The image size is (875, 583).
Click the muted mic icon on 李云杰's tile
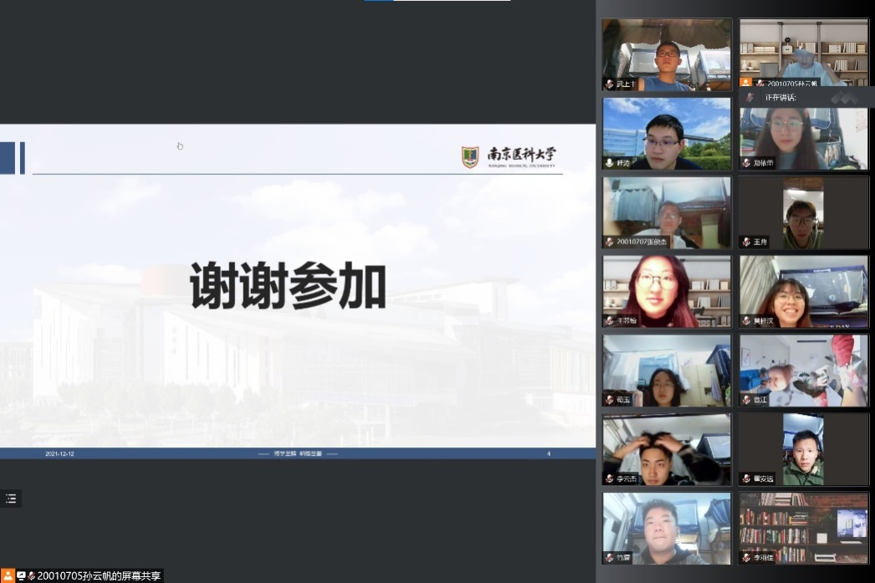coord(610,478)
